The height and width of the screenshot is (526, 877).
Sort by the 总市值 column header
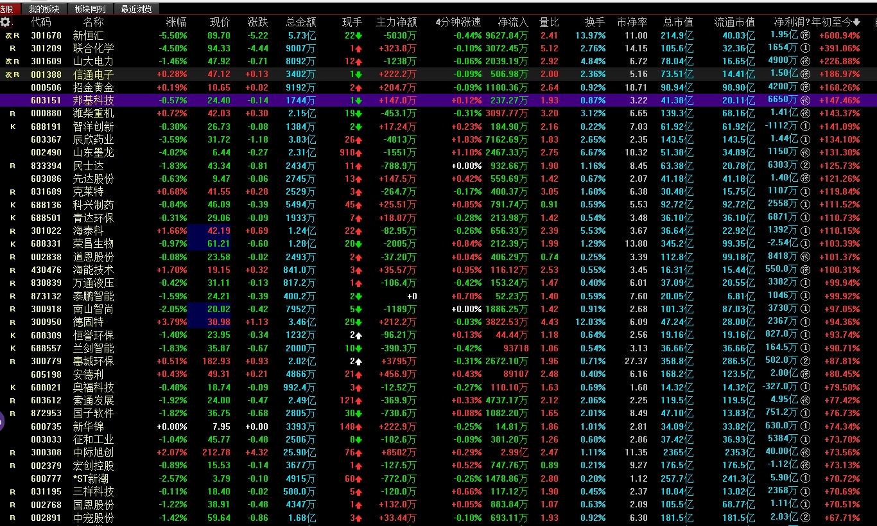click(678, 22)
